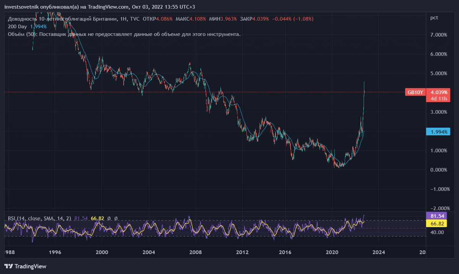Click the 2020 time axis label
The image size is (459, 274).
coord(332,252)
